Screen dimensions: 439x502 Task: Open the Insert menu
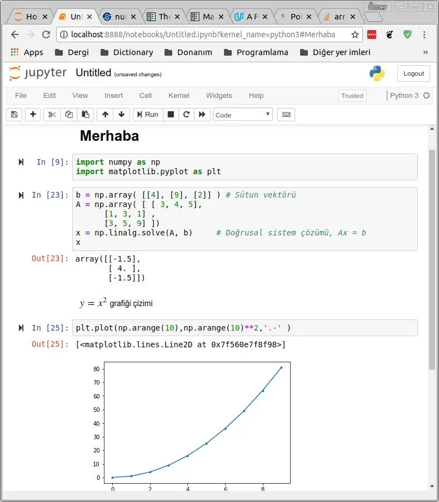tap(113, 95)
